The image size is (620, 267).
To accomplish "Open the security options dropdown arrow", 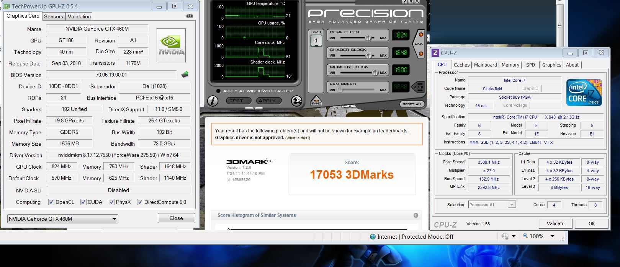I will pyautogui.click(x=514, y=236).
